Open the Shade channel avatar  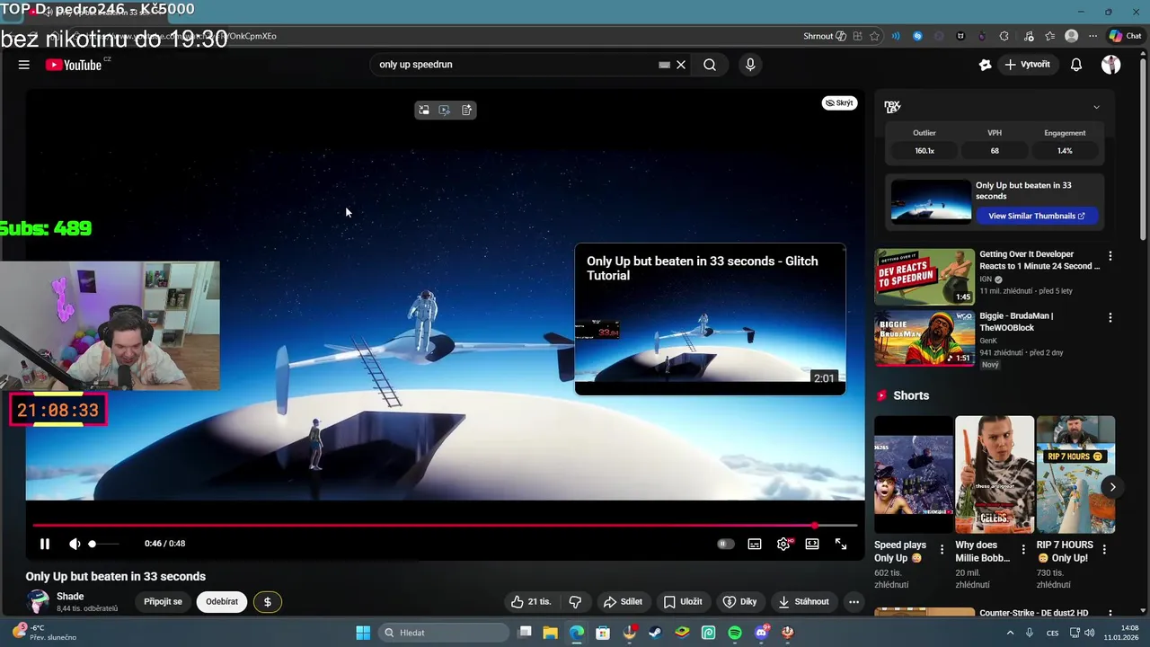click(x=38, y=601)
